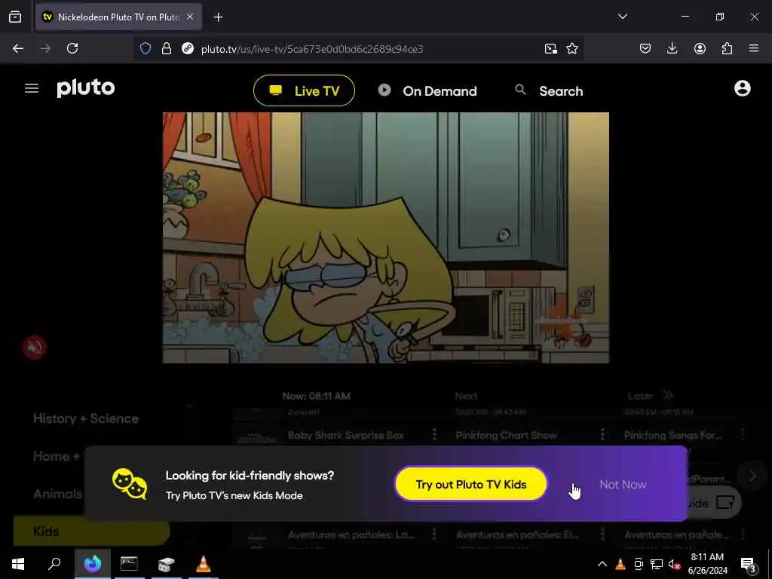Open the Firefox View icon

15,17
